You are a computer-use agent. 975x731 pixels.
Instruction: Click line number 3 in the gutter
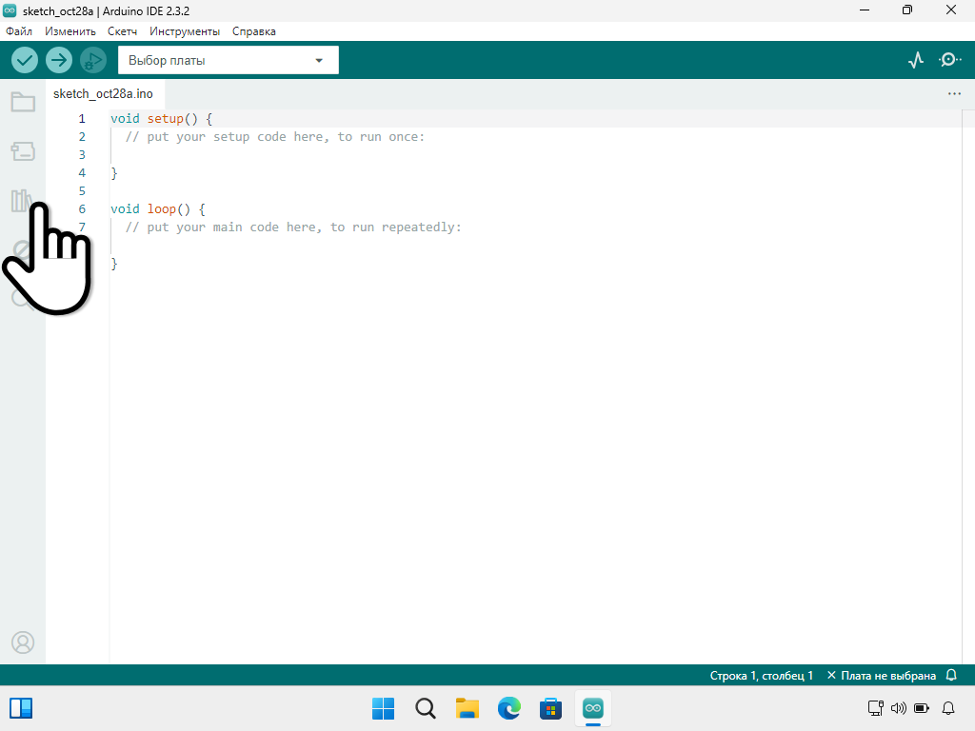point(82,155)
